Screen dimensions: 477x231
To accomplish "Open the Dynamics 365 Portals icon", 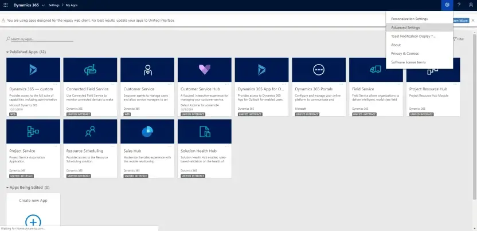I will pyautogui.click(x=319, y=70).
